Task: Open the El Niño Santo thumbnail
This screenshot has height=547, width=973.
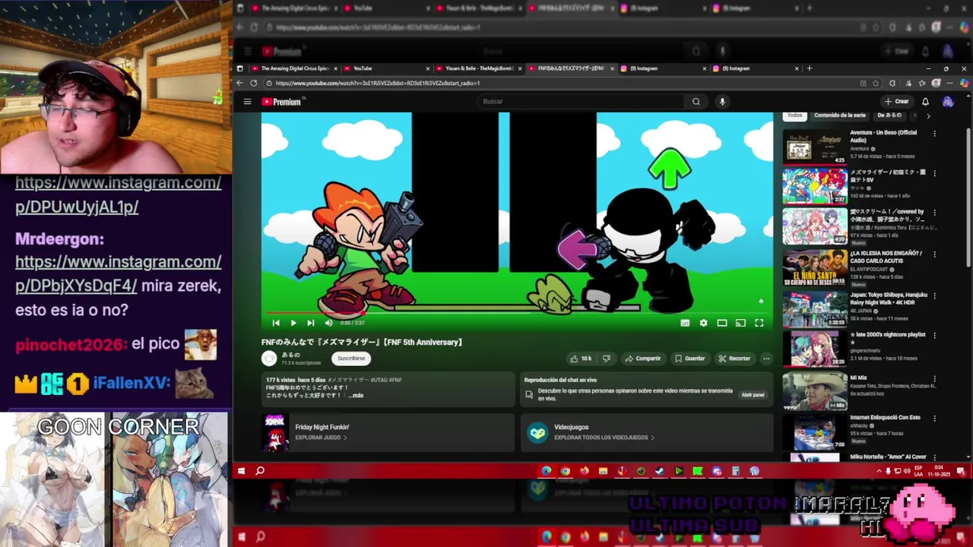Action: tap(814, 267)
